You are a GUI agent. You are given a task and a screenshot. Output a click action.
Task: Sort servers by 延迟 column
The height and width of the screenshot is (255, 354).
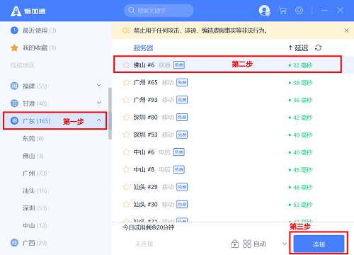click(x=298, y=48)
